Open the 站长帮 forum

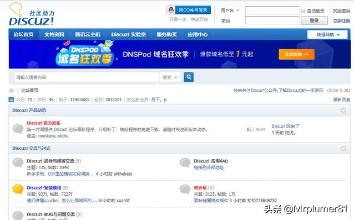pyautogui.click(x=200, y=187)
